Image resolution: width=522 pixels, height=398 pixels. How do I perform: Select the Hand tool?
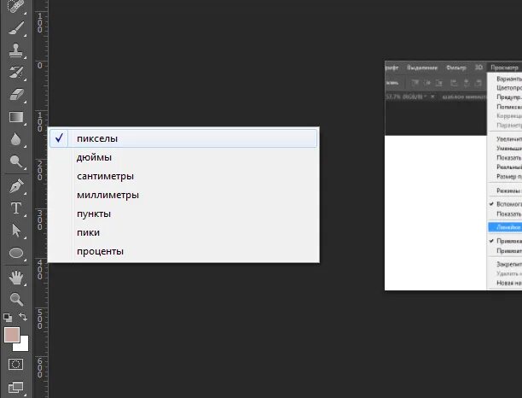click(15, 278)
